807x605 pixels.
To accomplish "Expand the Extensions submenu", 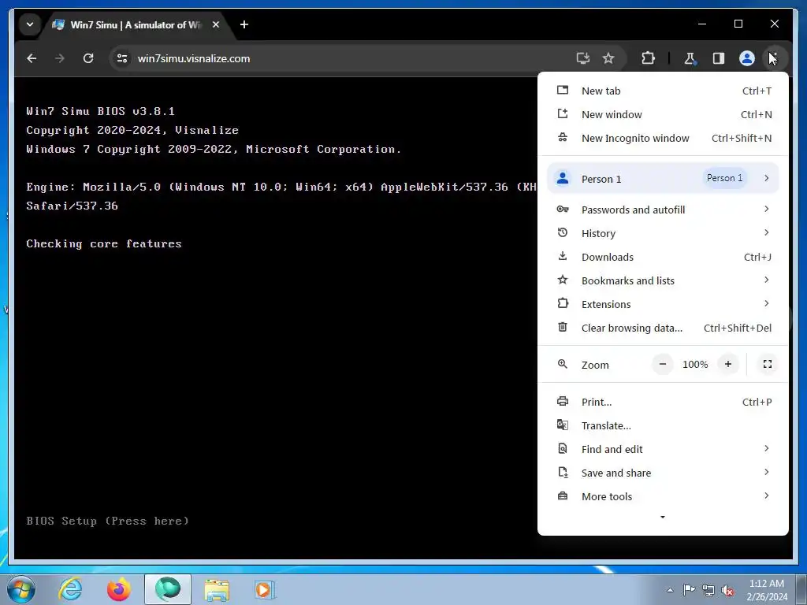I will tap(663, 304).
